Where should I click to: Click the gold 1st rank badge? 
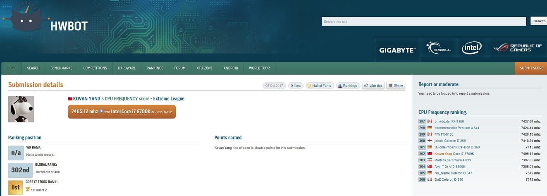[16, 187]
